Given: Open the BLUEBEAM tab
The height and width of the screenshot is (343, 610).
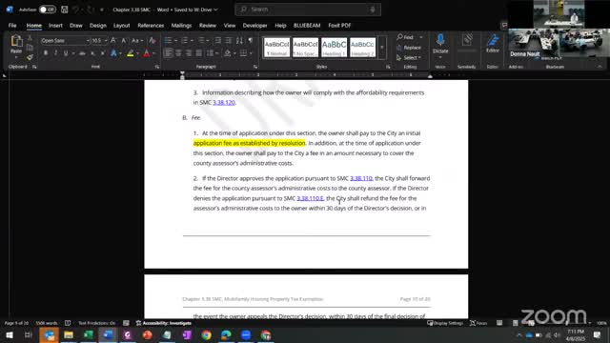Looking at the screenshot, I should pyautogui.click(x=307, y=26).
